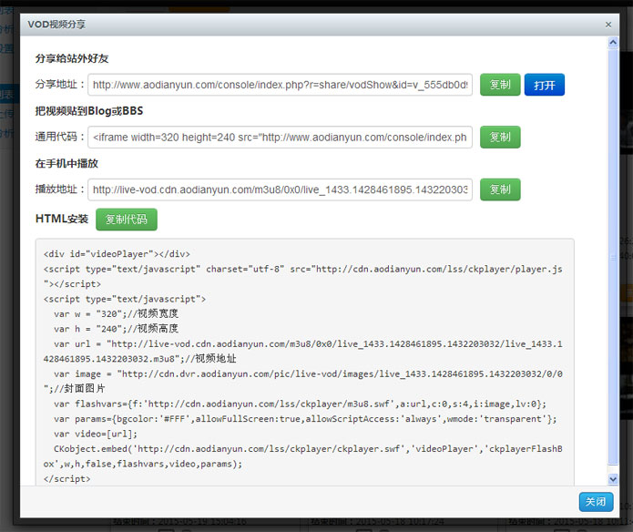The image size is (633, 532).
Task: Click the 把视频贴到Blog或BBS heading
Action: [89, 111]
